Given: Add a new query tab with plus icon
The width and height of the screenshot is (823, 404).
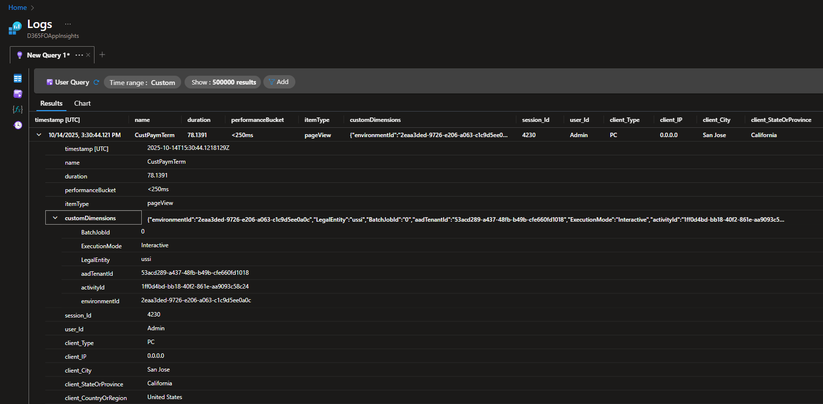Looking at the screenshot, I should 102,55.
